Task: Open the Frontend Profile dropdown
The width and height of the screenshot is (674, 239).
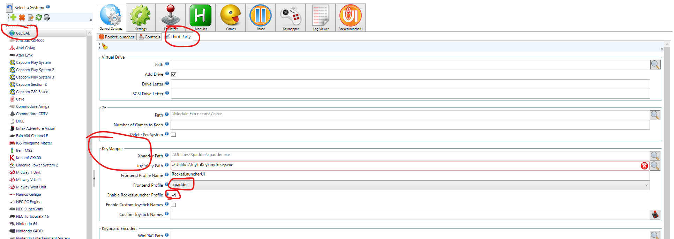Action: [x=646, y=185]
